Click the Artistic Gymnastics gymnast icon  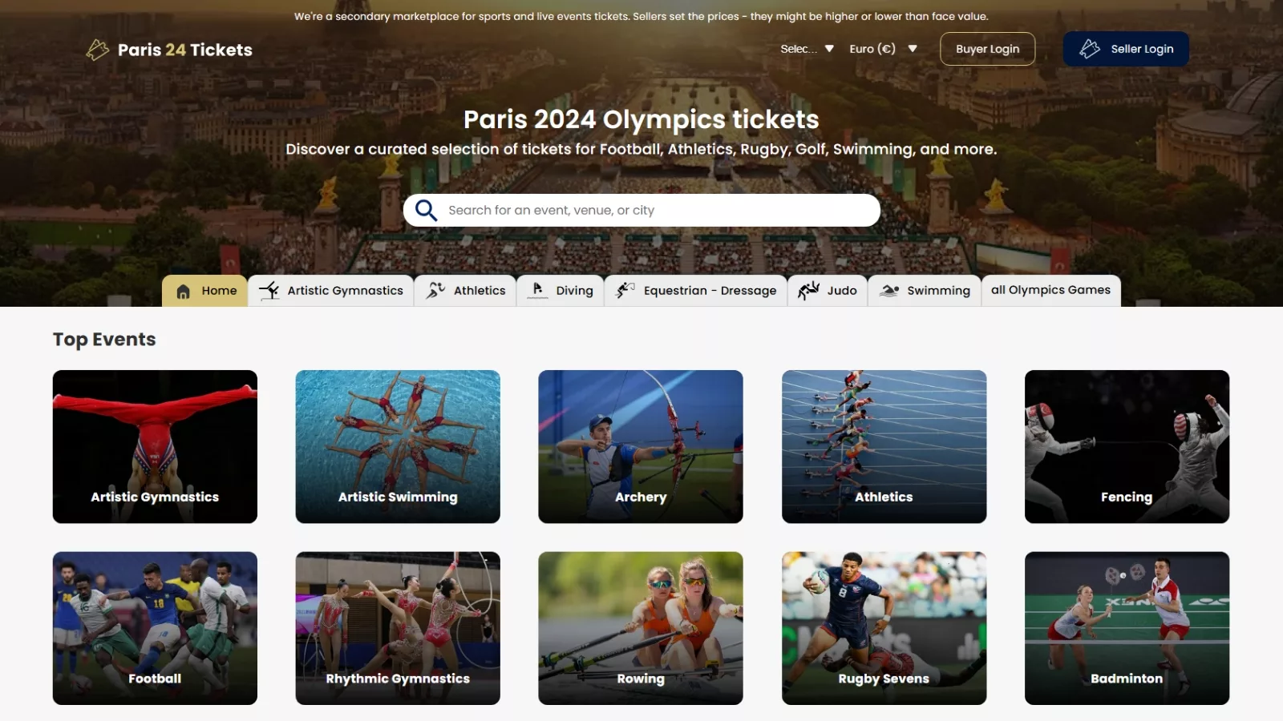coord(269,291)
